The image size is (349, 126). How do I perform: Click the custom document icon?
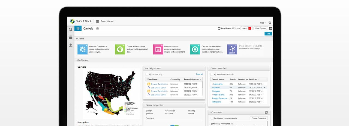[158, 49]
